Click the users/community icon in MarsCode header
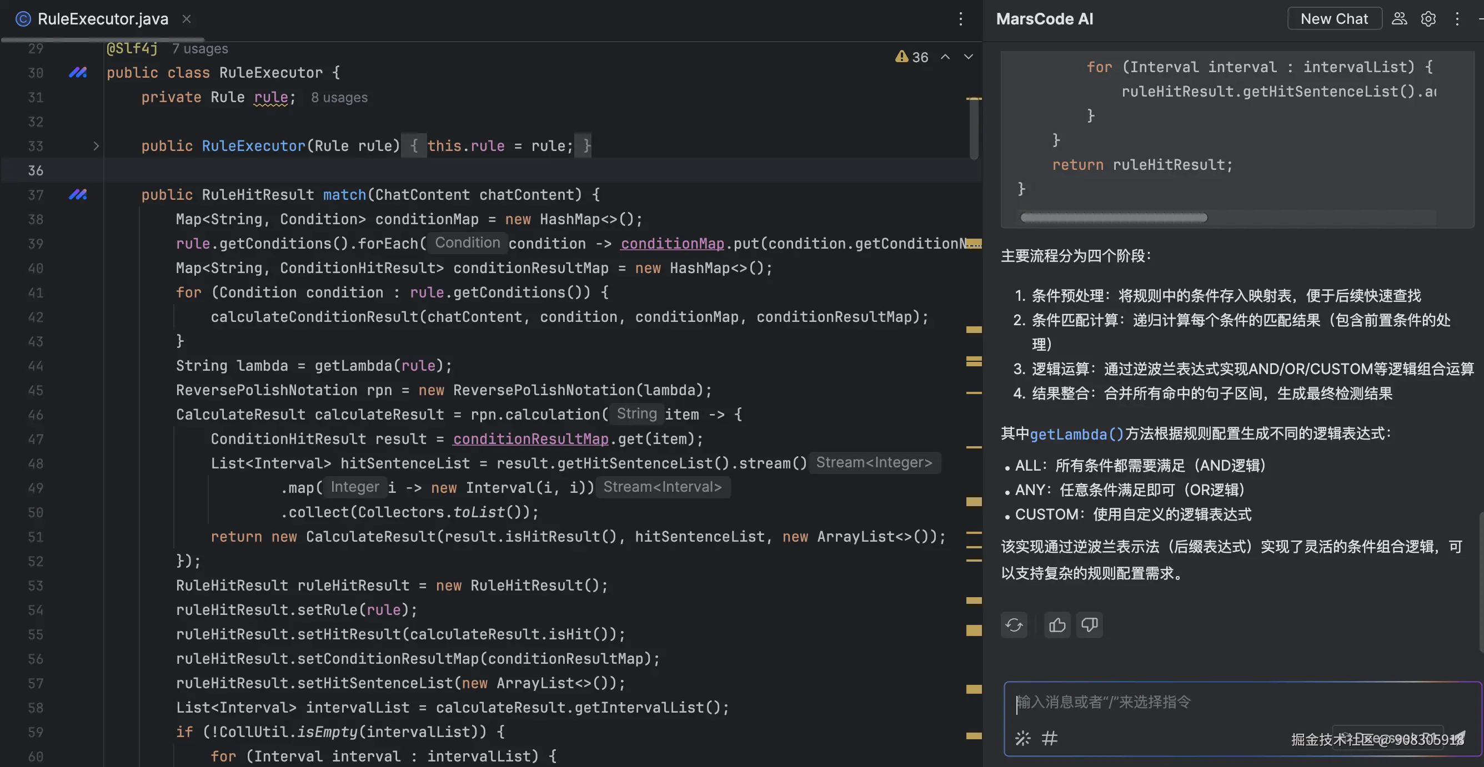 pos(1400,19)
